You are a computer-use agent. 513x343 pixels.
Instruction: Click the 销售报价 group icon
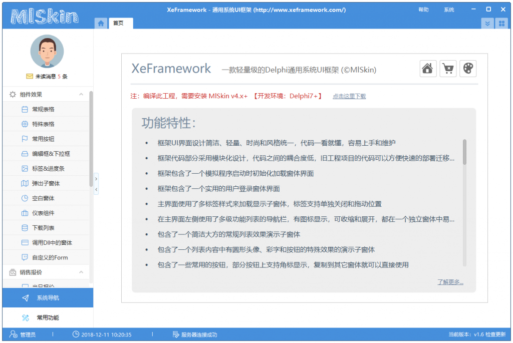click(13, 272)
